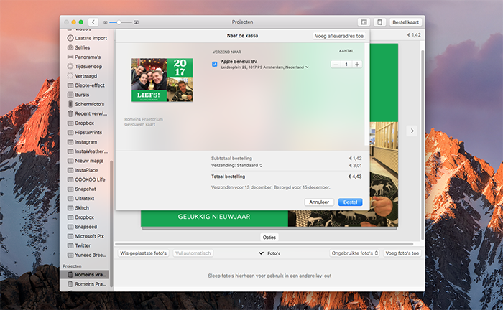Select highlighted Romeins Pra... project
This screenshot has width=503, height=310.
pos(85,274)
